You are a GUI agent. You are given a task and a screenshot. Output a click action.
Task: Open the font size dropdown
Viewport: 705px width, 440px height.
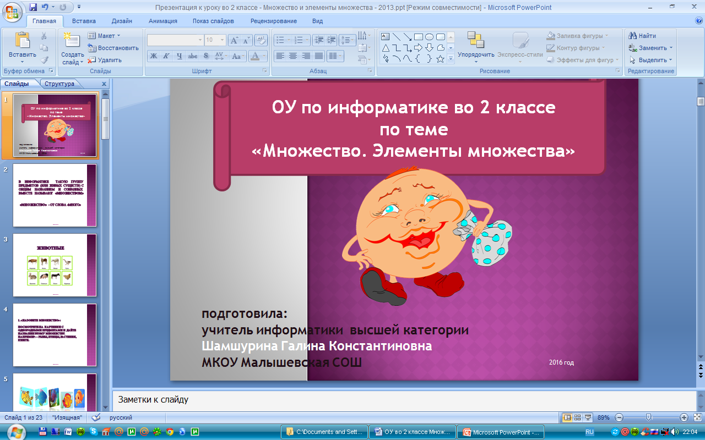pos(222,40)
